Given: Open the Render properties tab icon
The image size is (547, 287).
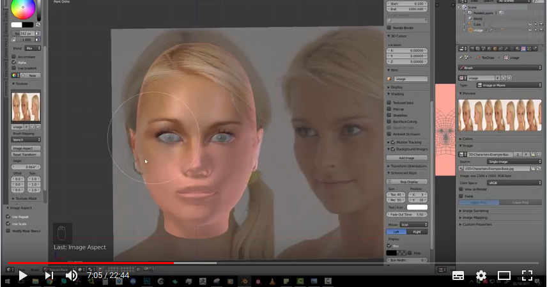Looking at the screenshot, I should pyautogui.click(x=472, y=49).
